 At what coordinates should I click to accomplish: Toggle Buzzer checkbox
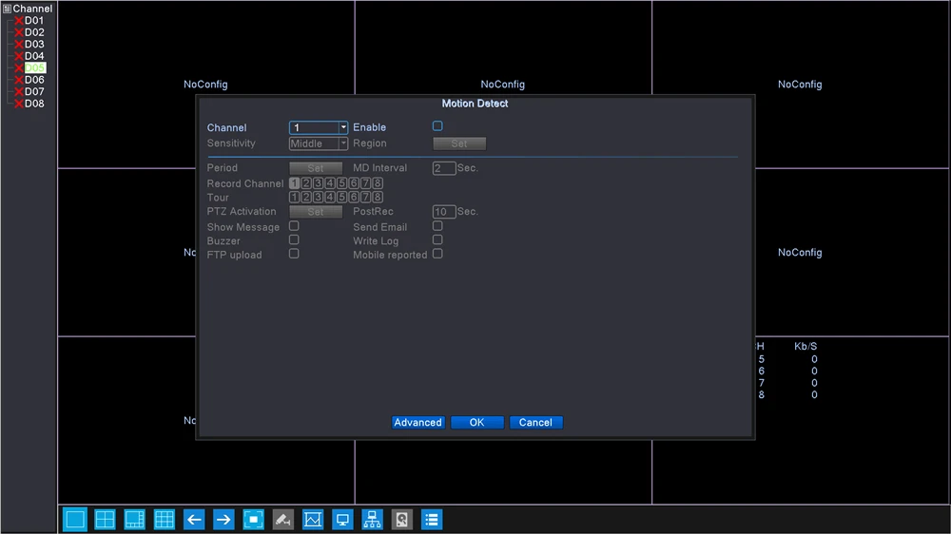pos(294,239)
